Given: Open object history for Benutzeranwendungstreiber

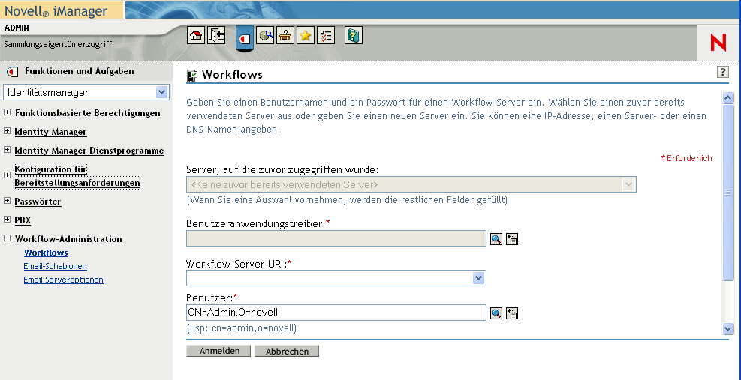Looking at the screenshot, I should 512,239.
